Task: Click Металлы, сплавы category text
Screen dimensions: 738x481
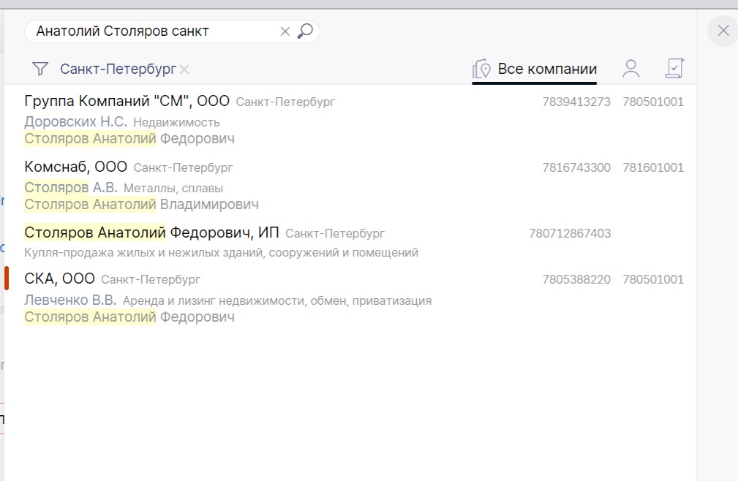Action: pos(173,188)
